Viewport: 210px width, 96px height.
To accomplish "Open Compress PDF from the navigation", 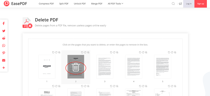I will pyautogui.click(x=46, y=4).
